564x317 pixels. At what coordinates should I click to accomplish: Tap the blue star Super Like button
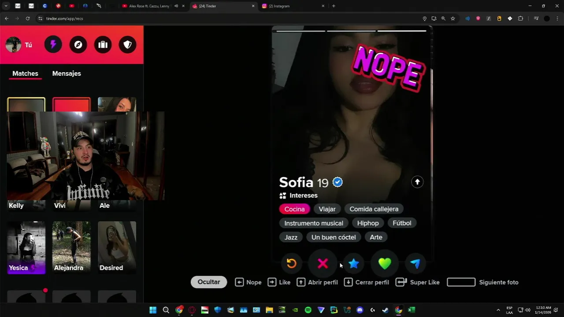pyautogui.click(x=354, y=263)
